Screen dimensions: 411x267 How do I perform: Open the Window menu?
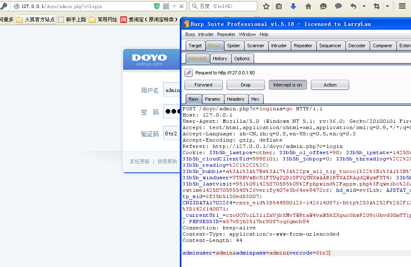coord(247,34)
